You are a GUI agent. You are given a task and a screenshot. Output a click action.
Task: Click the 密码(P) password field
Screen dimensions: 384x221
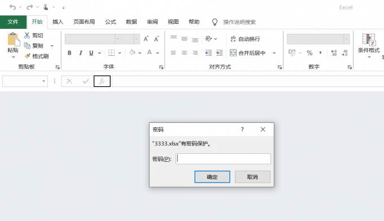(223, 159)
